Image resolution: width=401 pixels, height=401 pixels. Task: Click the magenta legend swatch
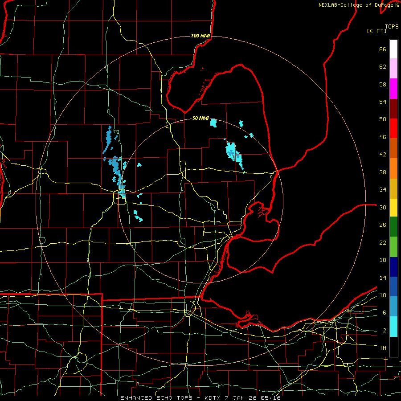tap(393, 89)
